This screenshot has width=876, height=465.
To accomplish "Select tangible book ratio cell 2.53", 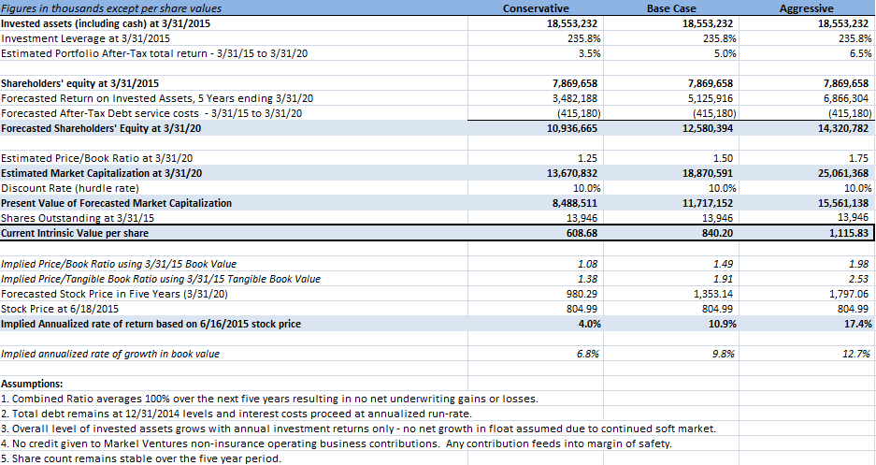I will [x=859, y=279].
